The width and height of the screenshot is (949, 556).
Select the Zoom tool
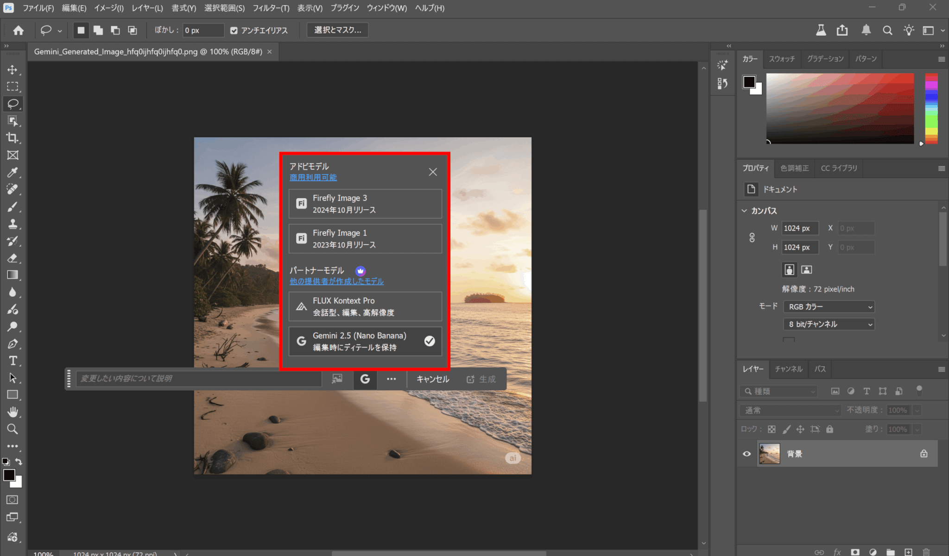pos(13,429)
